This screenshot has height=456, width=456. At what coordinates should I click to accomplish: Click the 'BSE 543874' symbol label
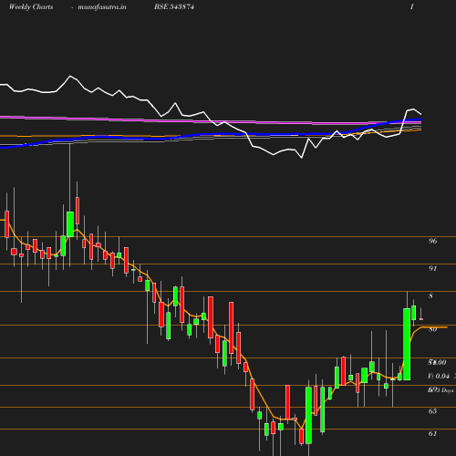tap(174, 6)
